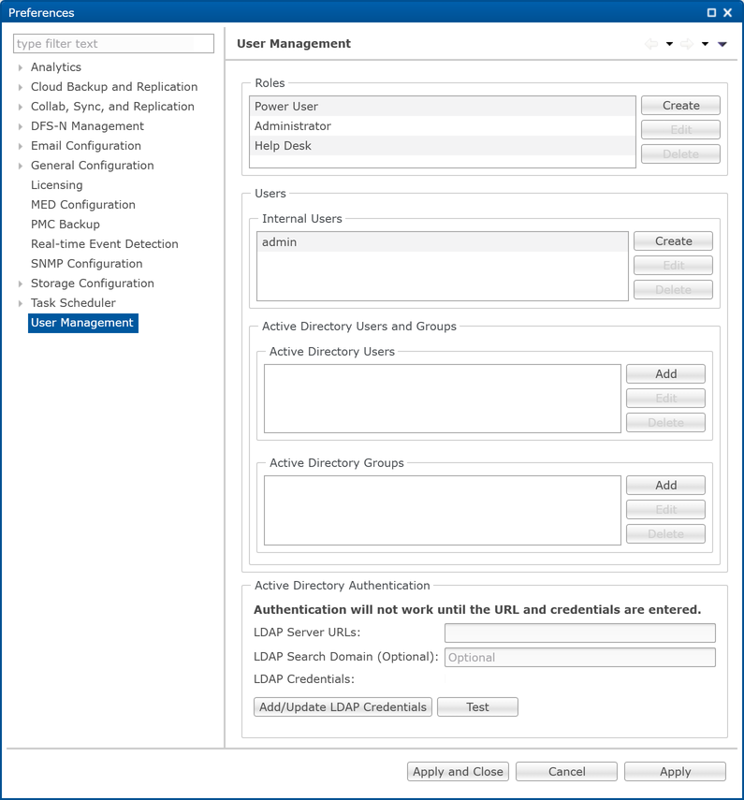Open Collab, Sync, and Replication preferences
744x800 pixels.
(112, 107)
